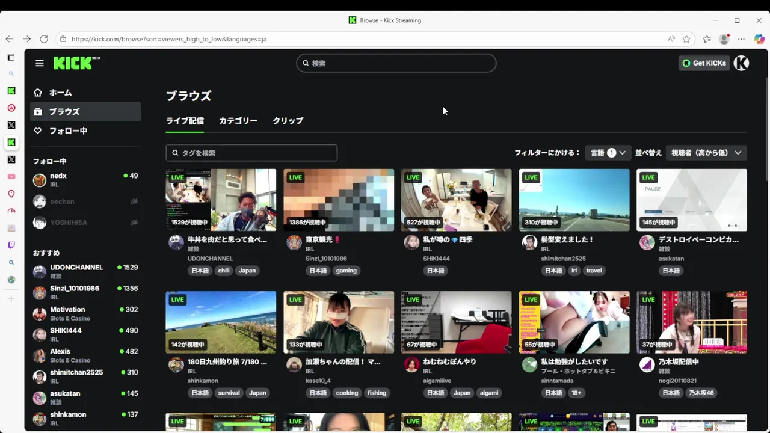The image size is (770, 433).
Task: Open the Favorites list icon in the toolbar
Action: tap(707, 39)
